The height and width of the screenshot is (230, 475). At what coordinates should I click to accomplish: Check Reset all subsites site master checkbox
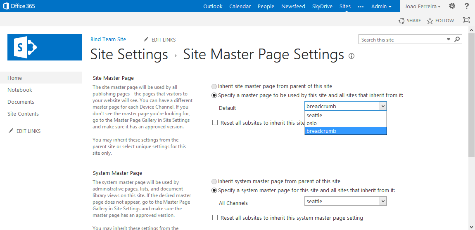tap(215, 123)
